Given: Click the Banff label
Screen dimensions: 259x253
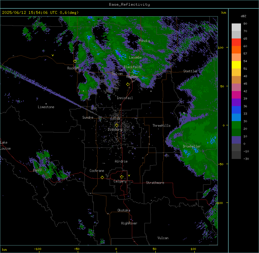Looking at the screenshot, I should tap(37, 170).
